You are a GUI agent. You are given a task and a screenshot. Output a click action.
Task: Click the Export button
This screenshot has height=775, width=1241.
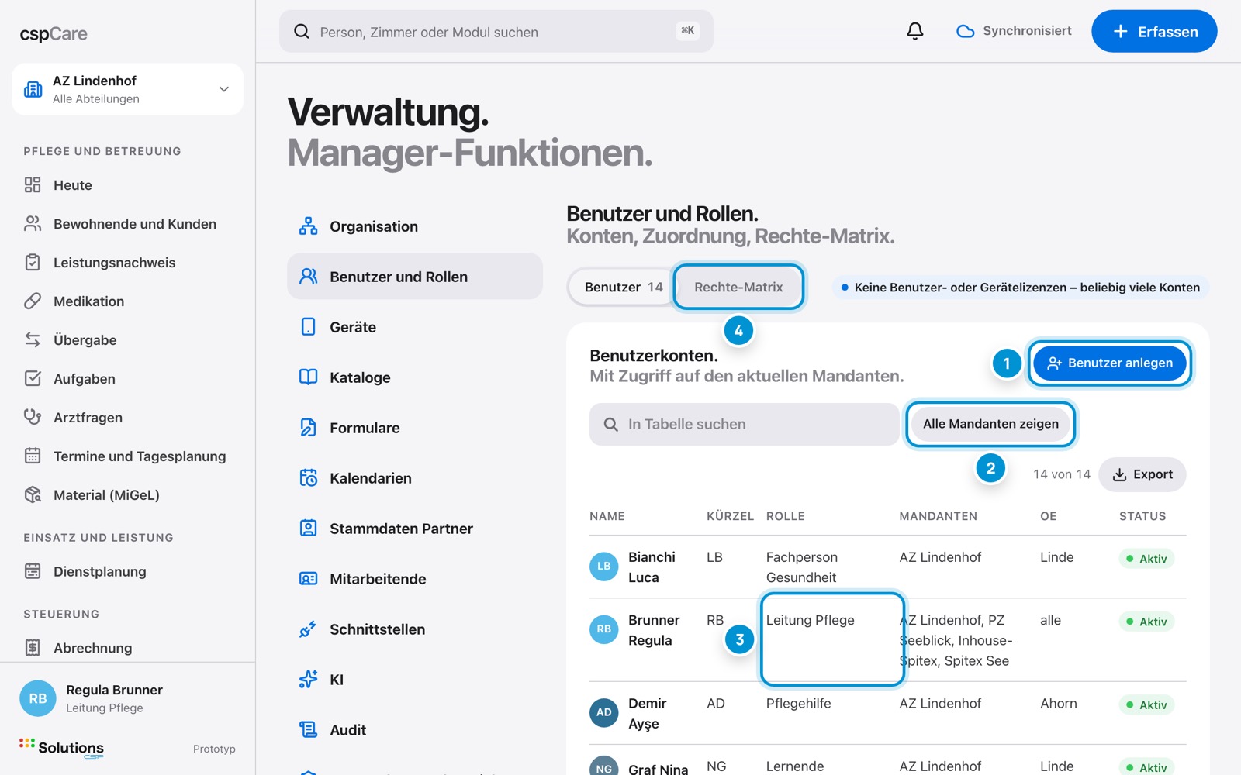click(1142, 474)
